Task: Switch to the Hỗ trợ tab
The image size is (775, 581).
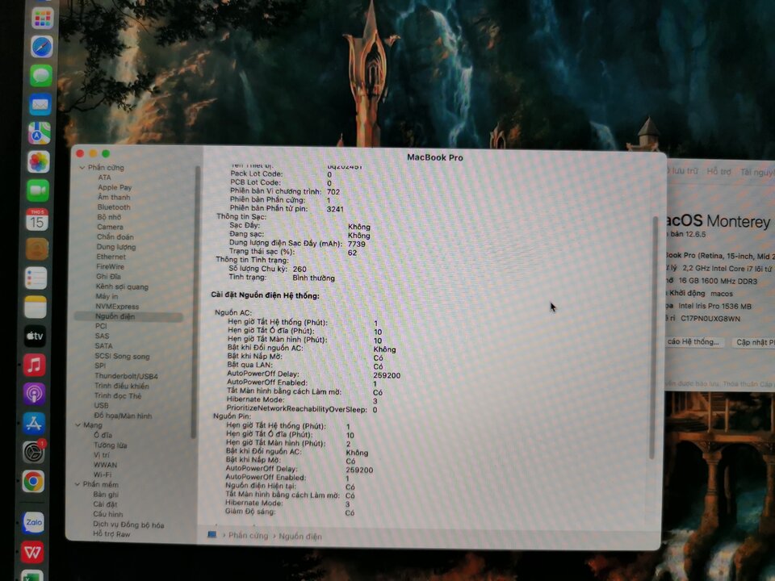Action: tap(718, 171)
